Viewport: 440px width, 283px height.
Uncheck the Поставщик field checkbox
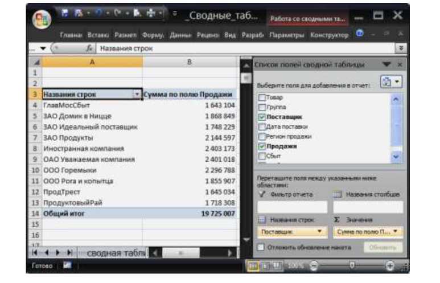click(262, 117)
